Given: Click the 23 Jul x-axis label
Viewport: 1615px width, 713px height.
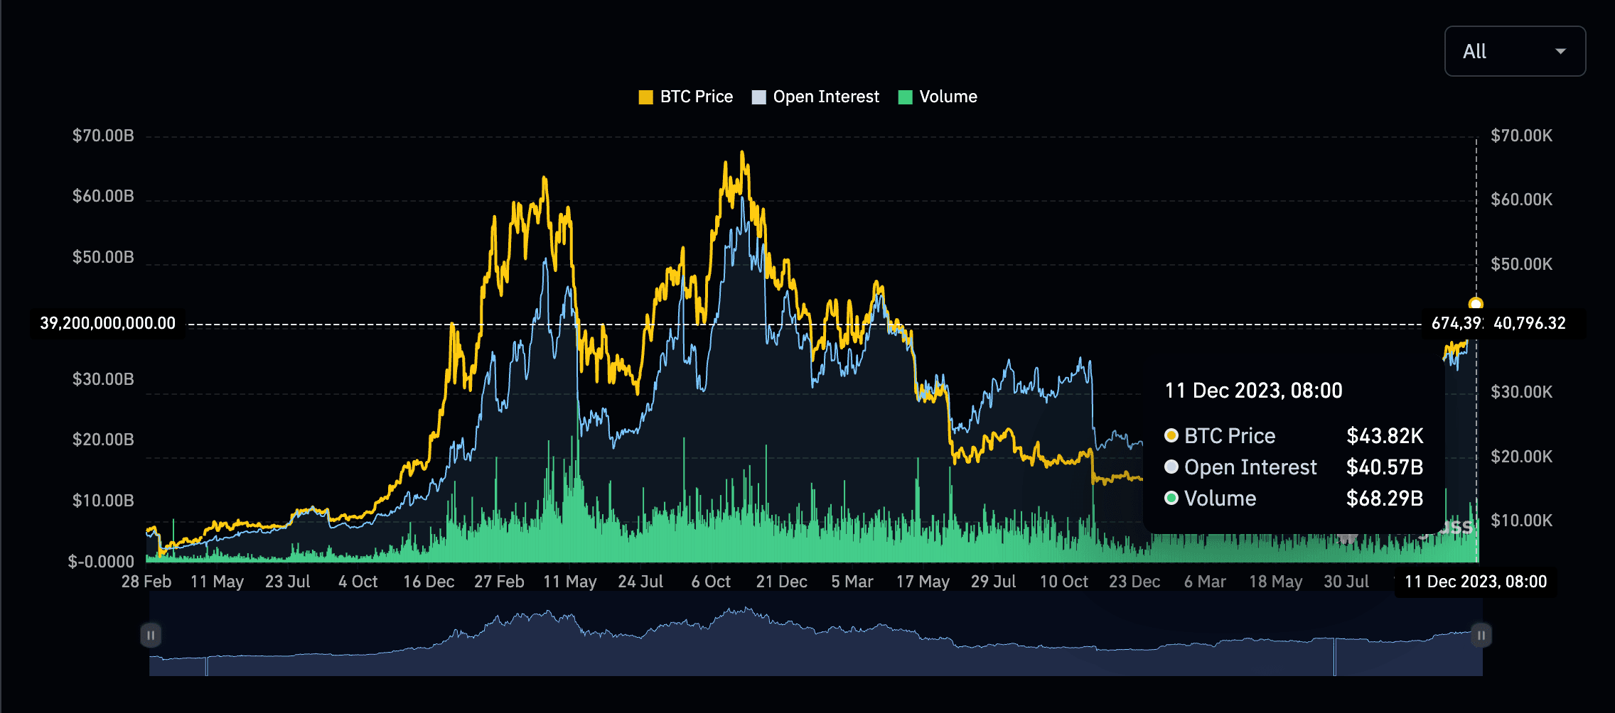Looking at the screenshot, I should click(288, 582).
